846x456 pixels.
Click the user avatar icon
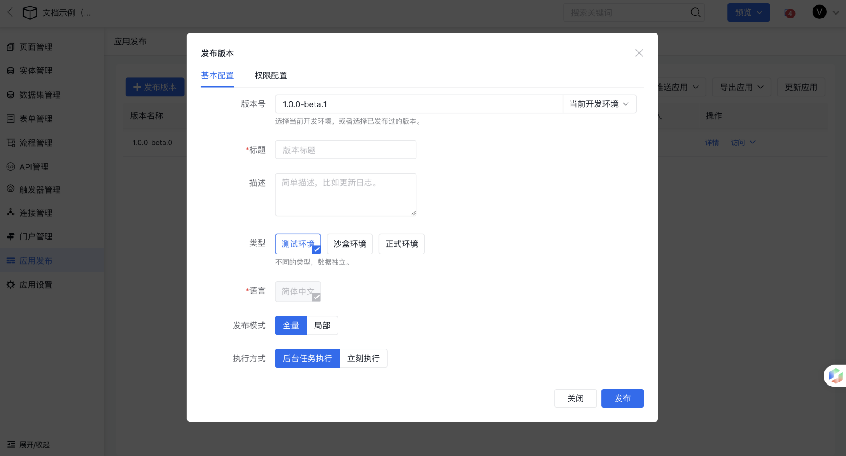pos(819,12)
